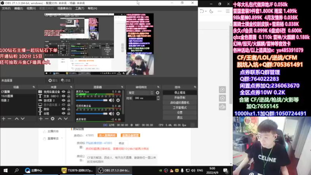Image resolution: width=311 pixels, height=175 pixels.
Task: Click the 停止推流 button in OBS controls
Action: pyautogui.click(x=180, y=93)
